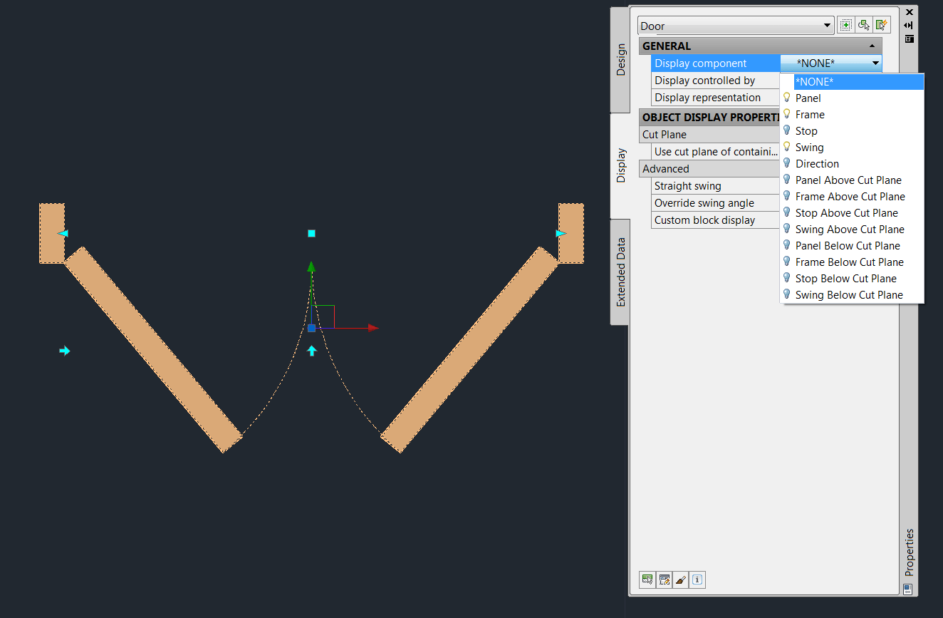Viewport: 943px width, 618px height.
Task: Click the Quick Select icon with lightning bolt
Action: tap(882, 25)
